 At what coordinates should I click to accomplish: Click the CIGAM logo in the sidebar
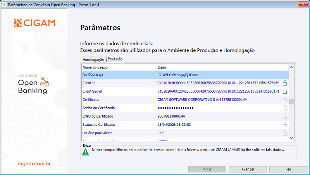pos(34,23)
